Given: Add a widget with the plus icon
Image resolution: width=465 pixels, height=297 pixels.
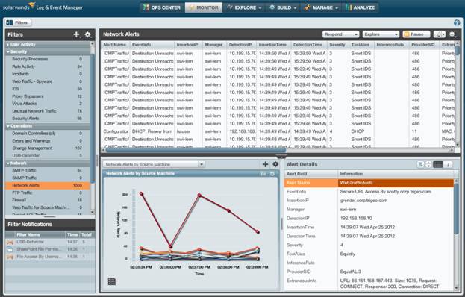Looking at the screenshot, I should 265,164.
